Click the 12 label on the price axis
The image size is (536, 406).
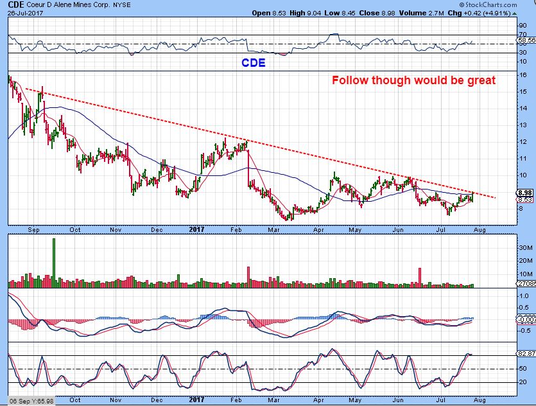point(523,142)
